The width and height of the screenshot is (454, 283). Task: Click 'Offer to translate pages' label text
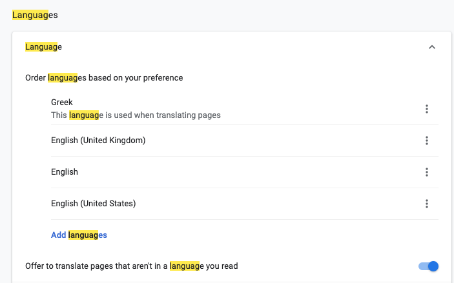tap(132, 266)
